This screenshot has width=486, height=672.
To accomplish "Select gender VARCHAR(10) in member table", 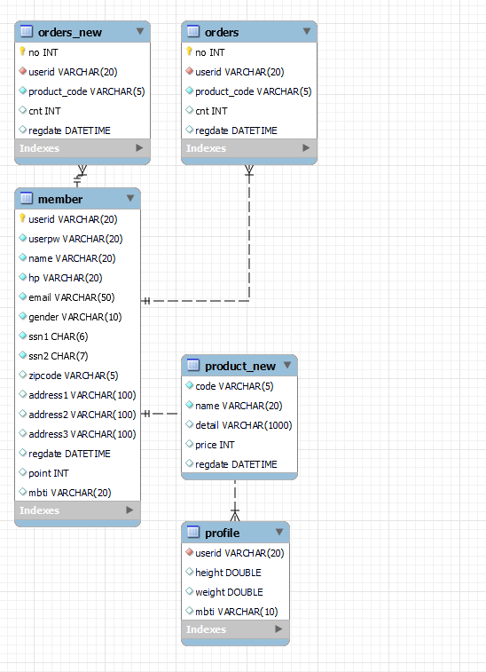I will tap(74, 317).
